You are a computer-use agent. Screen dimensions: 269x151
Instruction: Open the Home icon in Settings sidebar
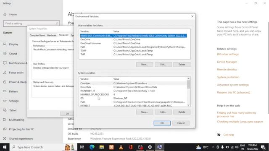[5, 14]
